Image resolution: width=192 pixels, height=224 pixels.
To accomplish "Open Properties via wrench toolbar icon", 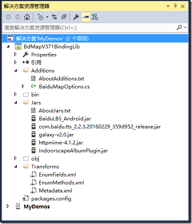I will click(76, 17).
